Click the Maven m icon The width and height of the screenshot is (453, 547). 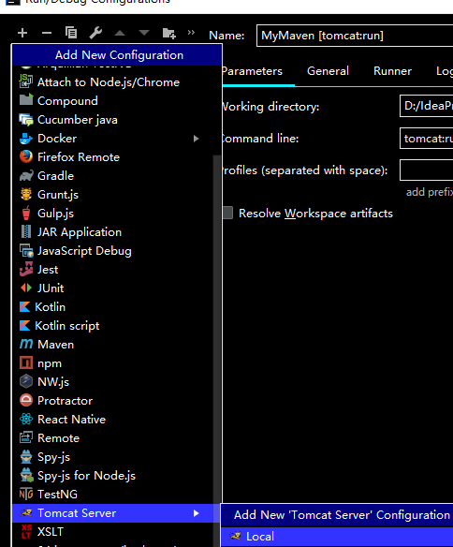pyautogui.click(x=26, y=345)
